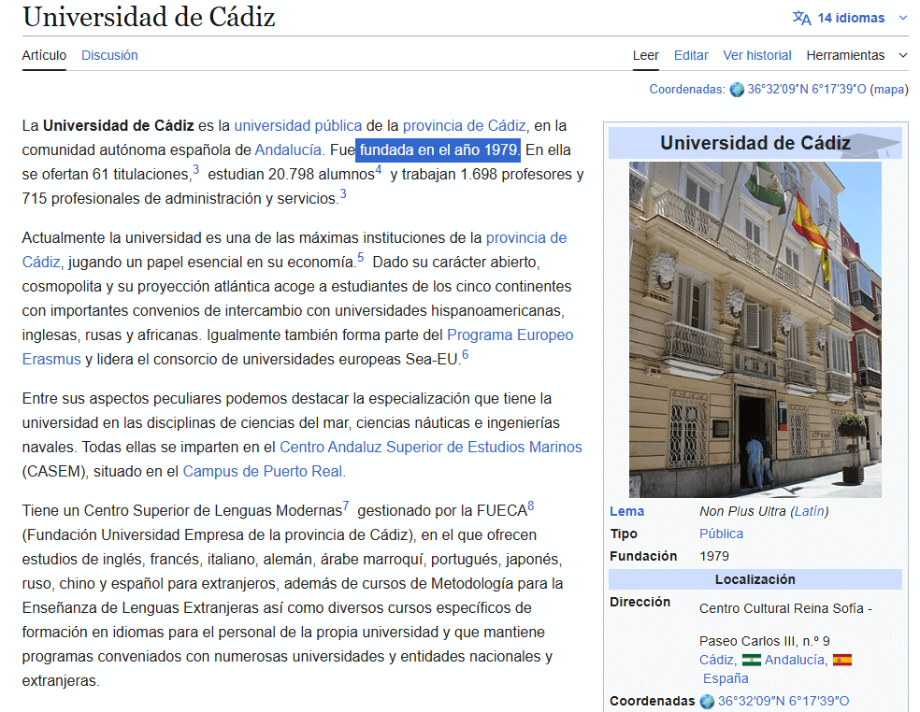Viewport: 920px width, 712px height.
Task: Click footnote 4 after 20.798 alumnos
Action: point(379,170)
